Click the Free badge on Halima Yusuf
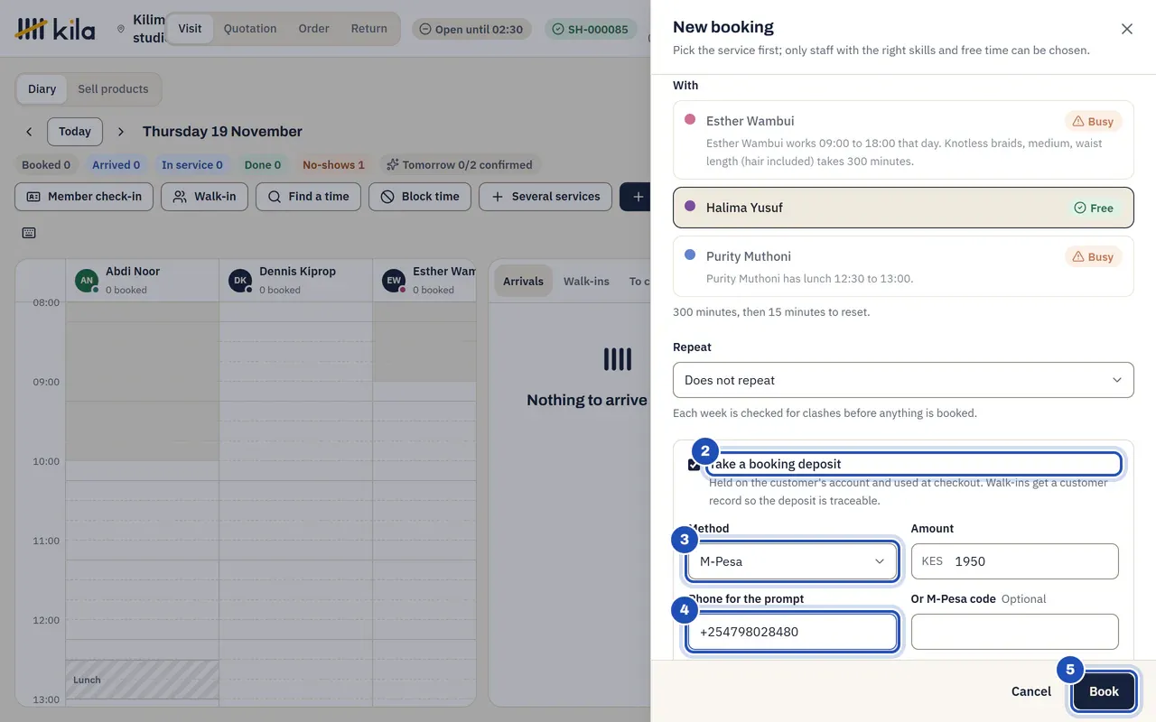Viewport: 1156px width, 722px height. [x=1094, y=208]
